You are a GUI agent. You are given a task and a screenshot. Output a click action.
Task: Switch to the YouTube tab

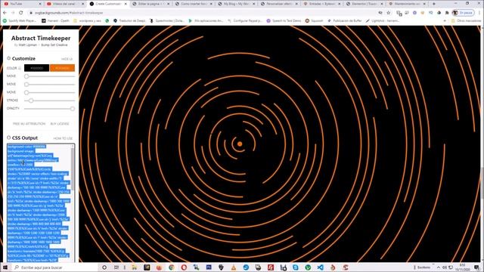click(x=22, y=4)
